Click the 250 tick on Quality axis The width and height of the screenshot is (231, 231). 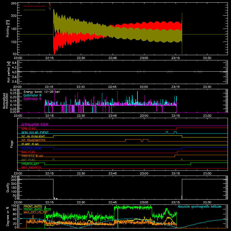14,180
